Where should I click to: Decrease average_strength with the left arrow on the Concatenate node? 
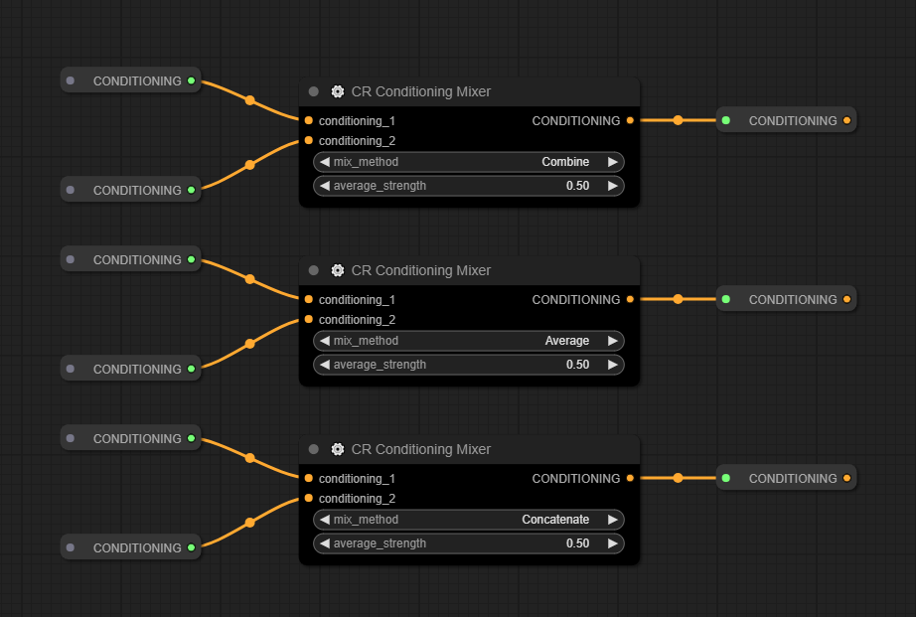324,543
